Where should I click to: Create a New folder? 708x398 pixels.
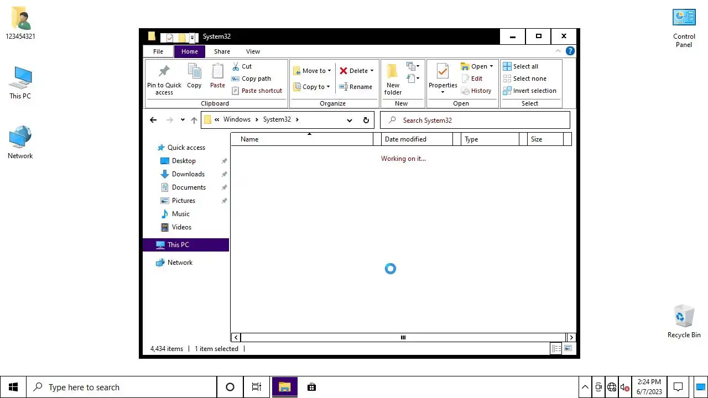tap(393, 79)
